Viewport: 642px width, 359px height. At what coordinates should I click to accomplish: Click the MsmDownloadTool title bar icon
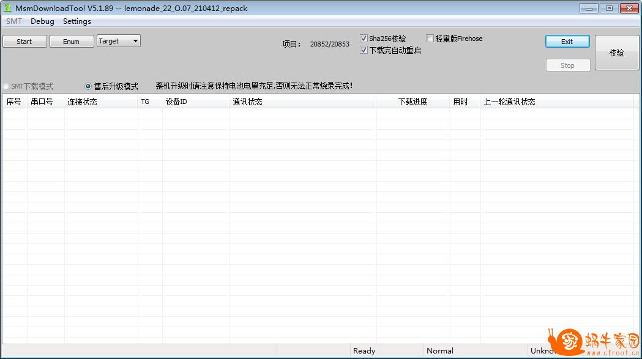pos(7,8)
